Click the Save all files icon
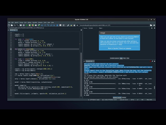This screenshot has width=166, height=125. (18, 25)
